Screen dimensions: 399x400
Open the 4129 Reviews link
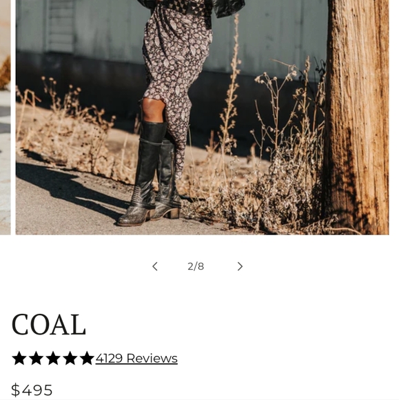pos(136,358)
